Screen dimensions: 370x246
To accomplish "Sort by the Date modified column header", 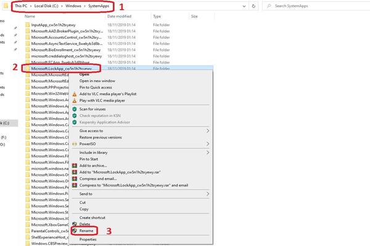I will tap(119, 16).
